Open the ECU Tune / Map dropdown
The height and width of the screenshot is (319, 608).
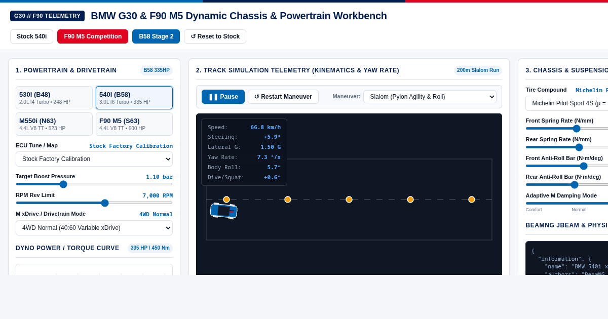tap(94, 159)
